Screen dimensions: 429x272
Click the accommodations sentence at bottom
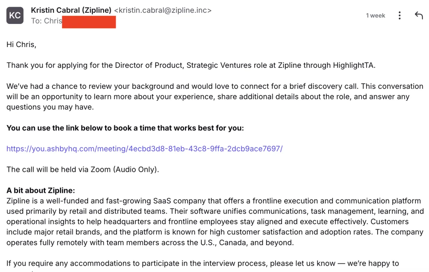point(203,263)
